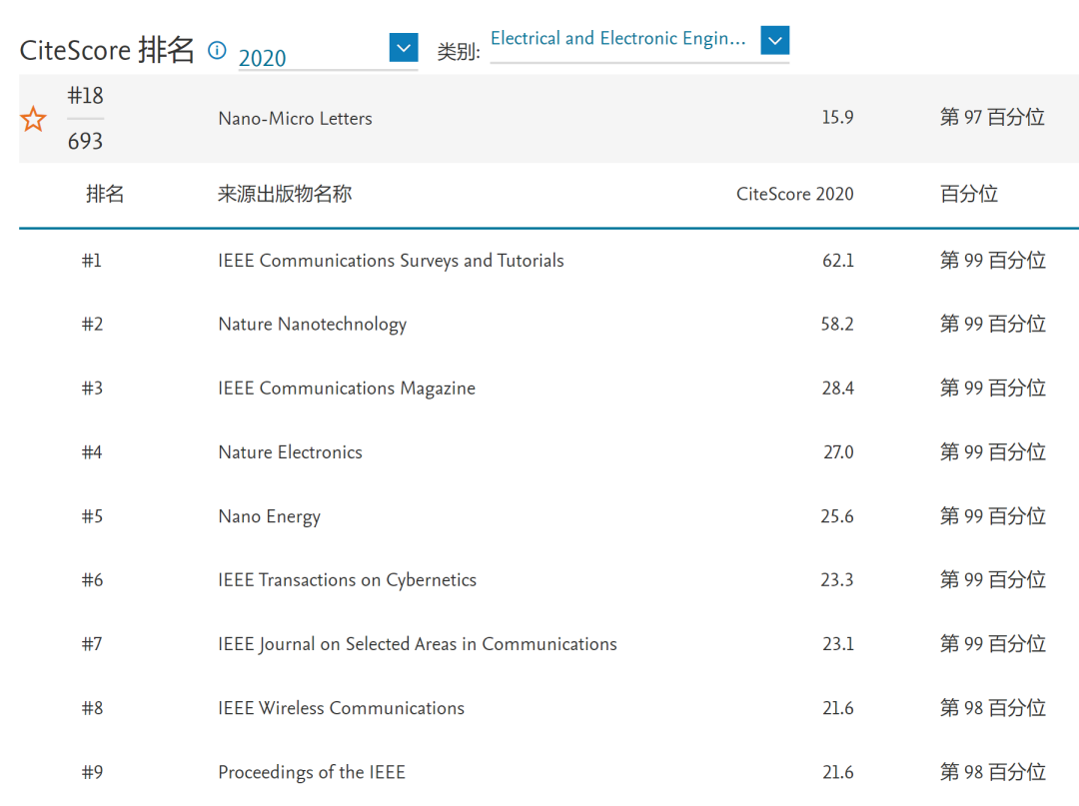Click the 58.2 CiteScore value

[x=837, y=324]
